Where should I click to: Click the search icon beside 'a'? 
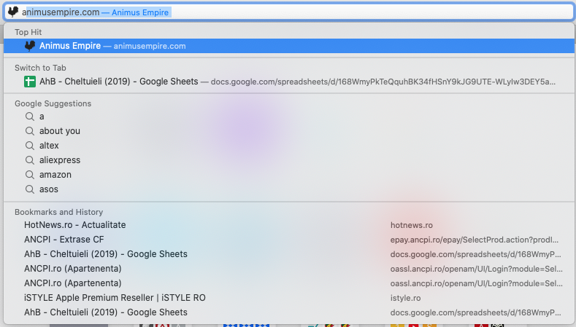(x=30, y=117)
